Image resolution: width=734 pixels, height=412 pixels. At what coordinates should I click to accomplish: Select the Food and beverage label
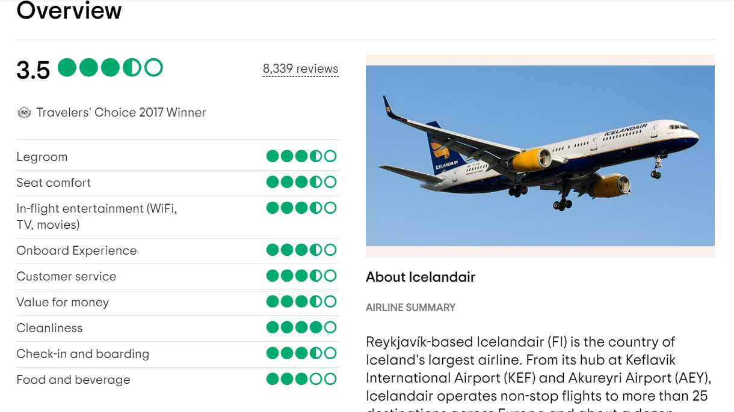pyautogui.click(x=73, y=380)
